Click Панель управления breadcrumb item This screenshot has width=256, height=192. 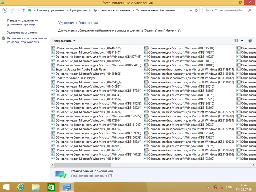(50, 10)
